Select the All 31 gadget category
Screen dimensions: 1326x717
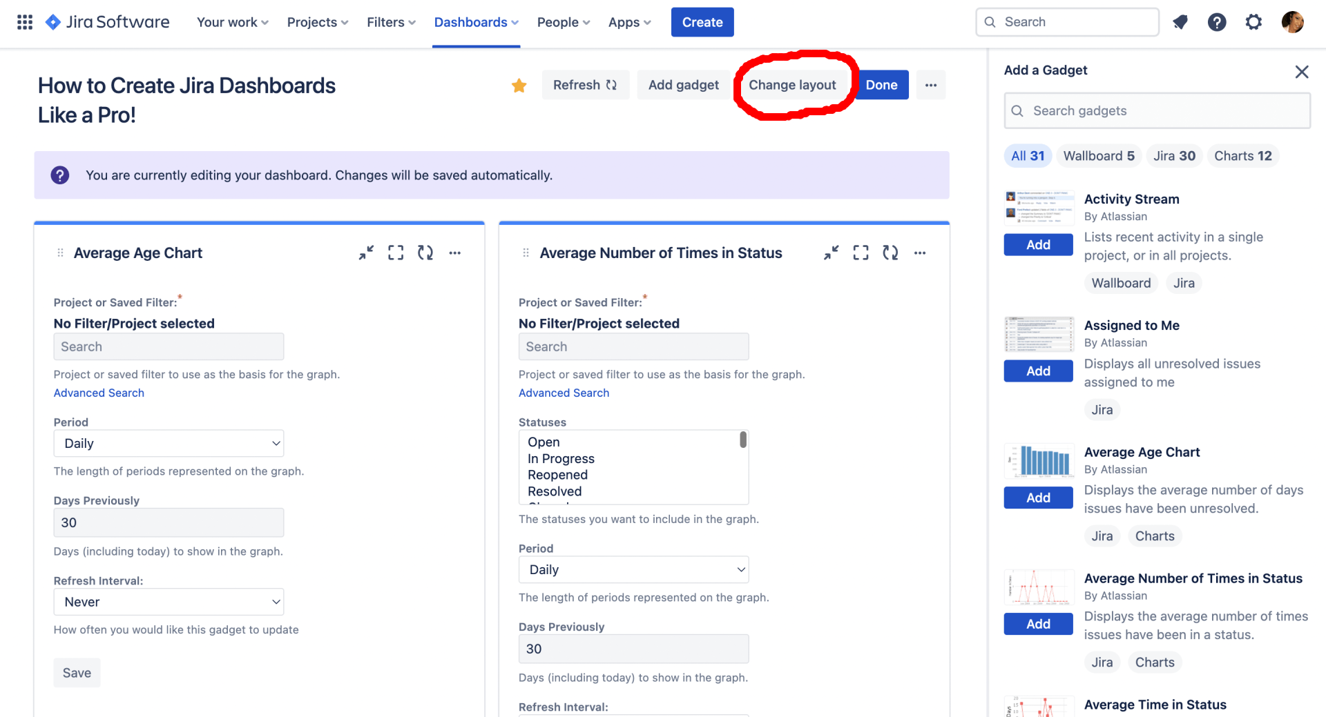(1028, 156)
